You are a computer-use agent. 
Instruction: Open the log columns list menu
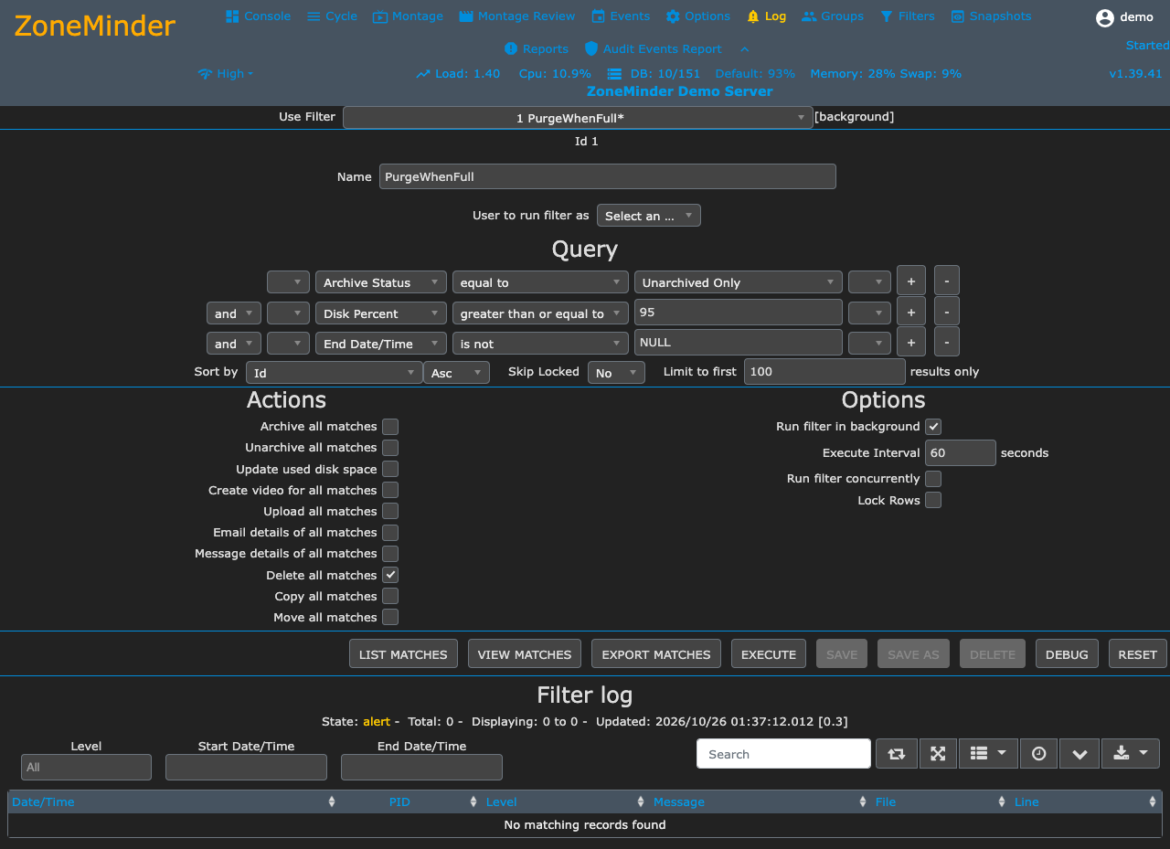988,754
